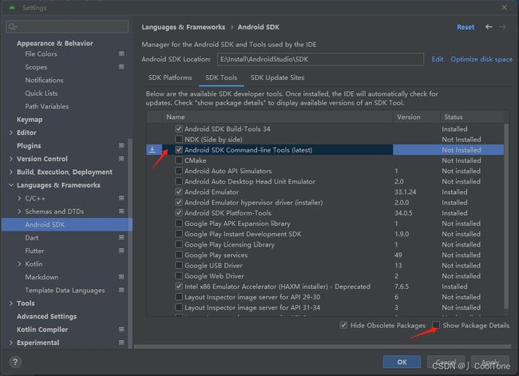Enable Show Package Details checkbox
The image size is (519, 376).
point(436,325)
